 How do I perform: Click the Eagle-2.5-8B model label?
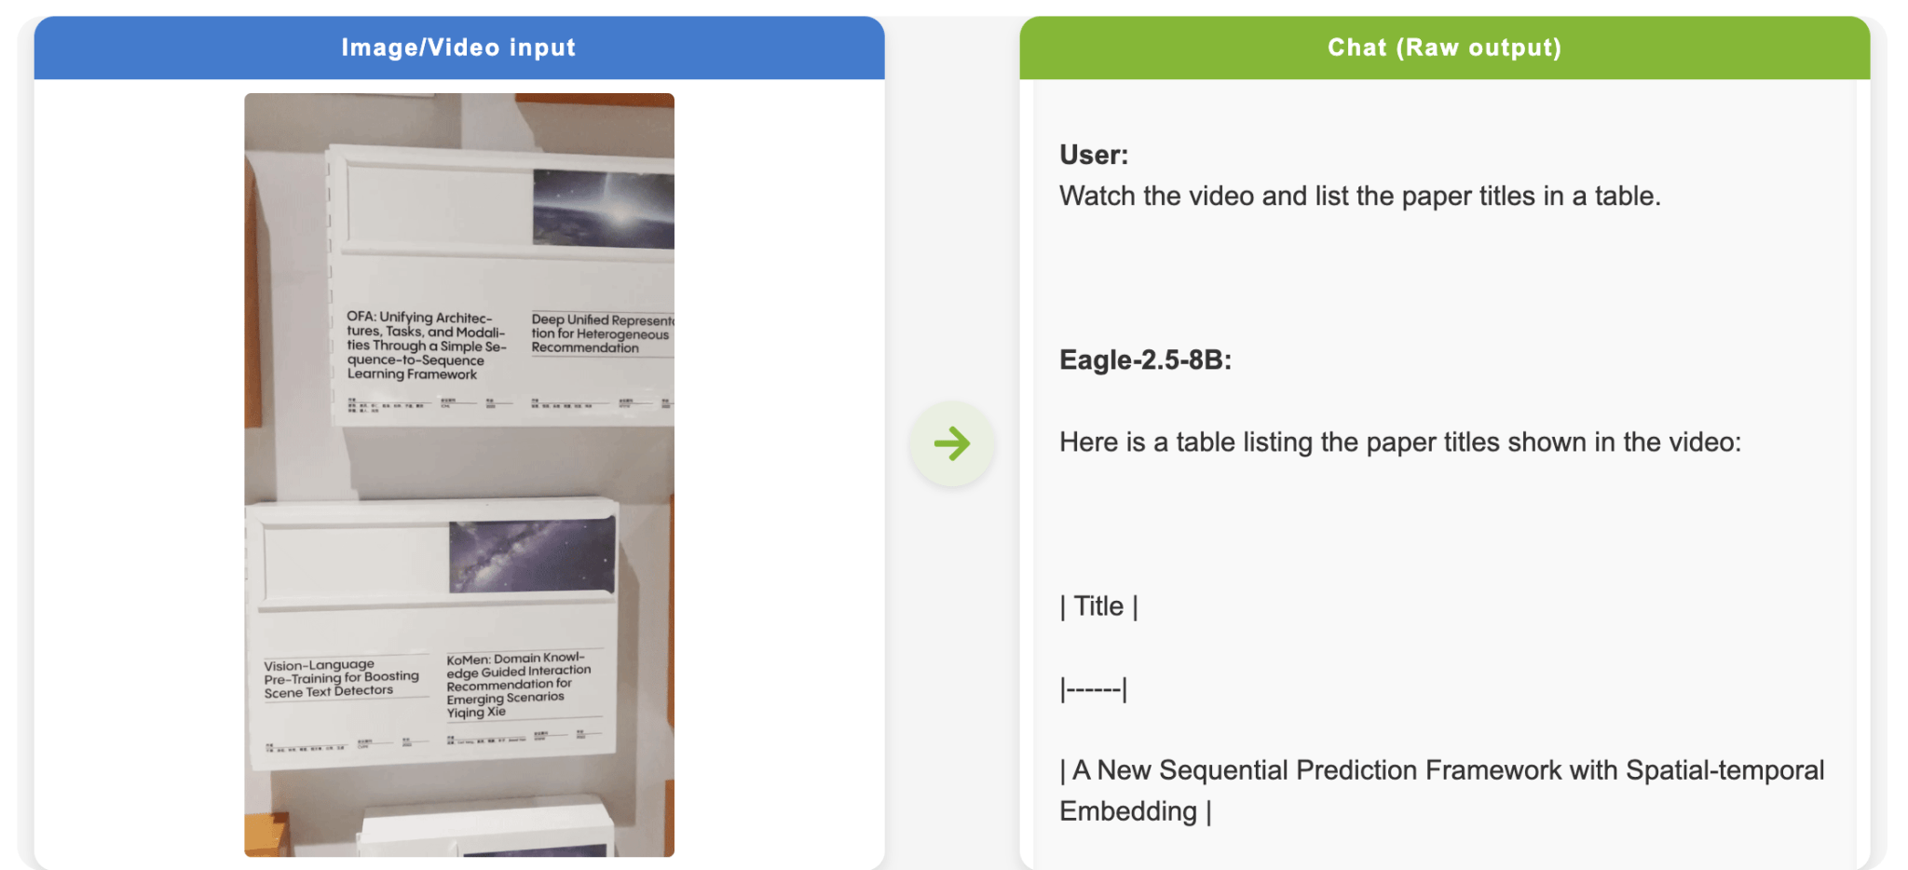[1145, 360]
